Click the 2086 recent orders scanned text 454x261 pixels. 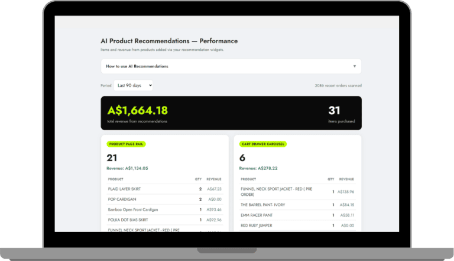338,86
